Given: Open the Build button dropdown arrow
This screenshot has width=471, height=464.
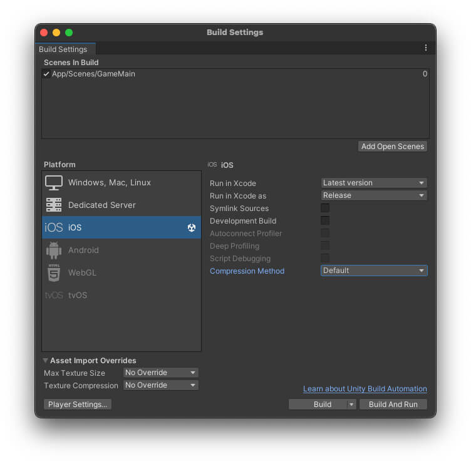Looking at the screenshot, I should 351,405.
